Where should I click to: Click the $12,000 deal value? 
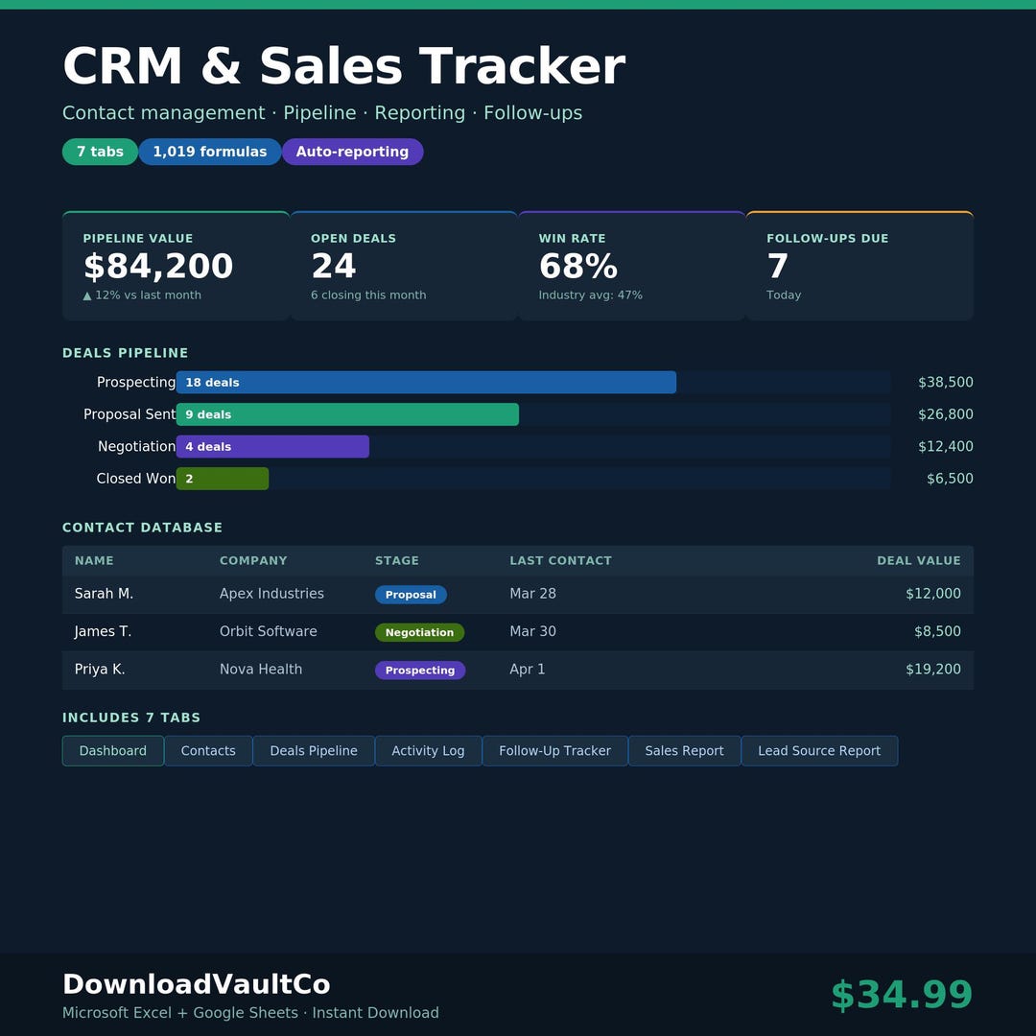click(x=933, y=594)
